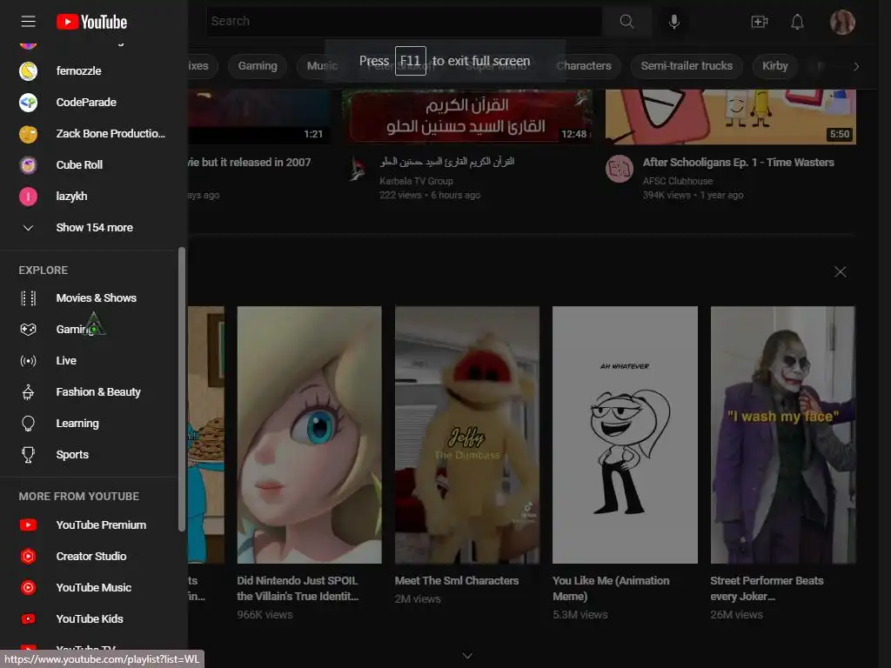
Task: Open the YouTube Kids icon
Action: (28, 618)
